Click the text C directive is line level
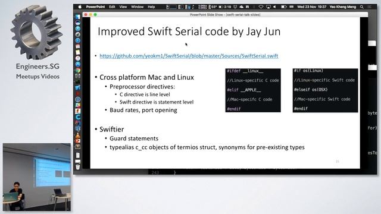Screen dimensions: 381x214 click(145, 95)
